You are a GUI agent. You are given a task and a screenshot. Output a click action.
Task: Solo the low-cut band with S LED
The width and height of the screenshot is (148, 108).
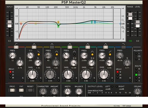[23, 80]
